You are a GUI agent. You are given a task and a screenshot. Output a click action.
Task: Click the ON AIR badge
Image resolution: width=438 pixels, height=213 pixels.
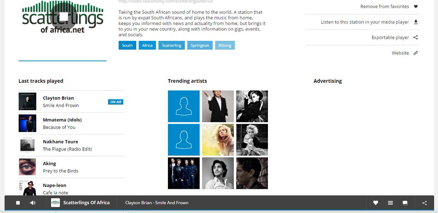click(x=116, y=102)
